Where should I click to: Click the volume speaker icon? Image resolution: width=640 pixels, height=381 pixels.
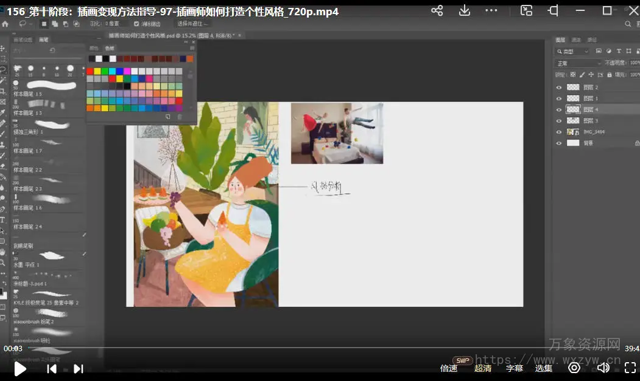point(603,368)
